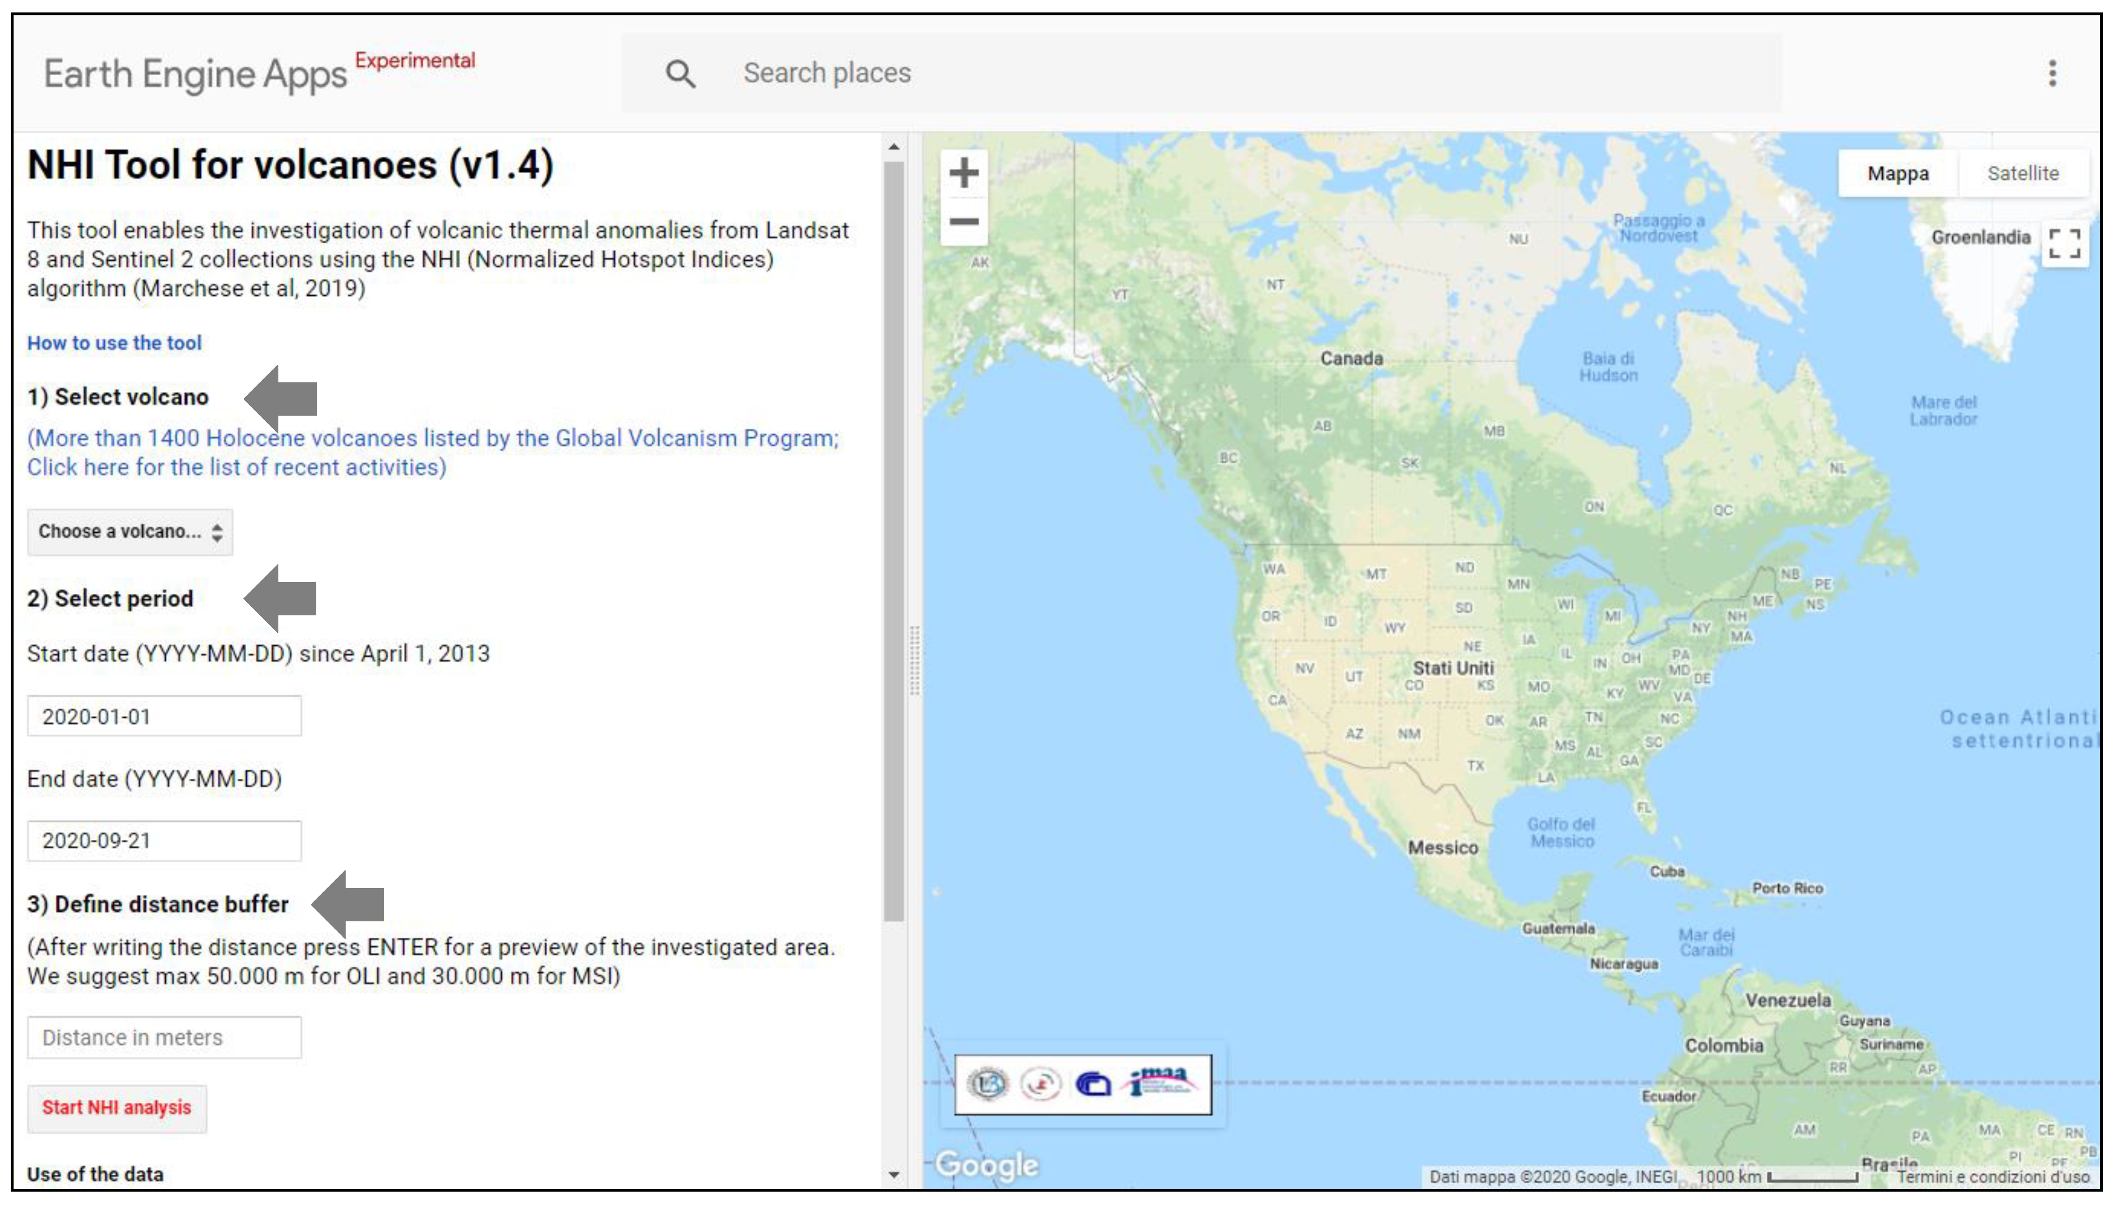Open the Choose a volcano dropdown
The height and width of the screenshot is (1212, 2121).
[130, 532]
